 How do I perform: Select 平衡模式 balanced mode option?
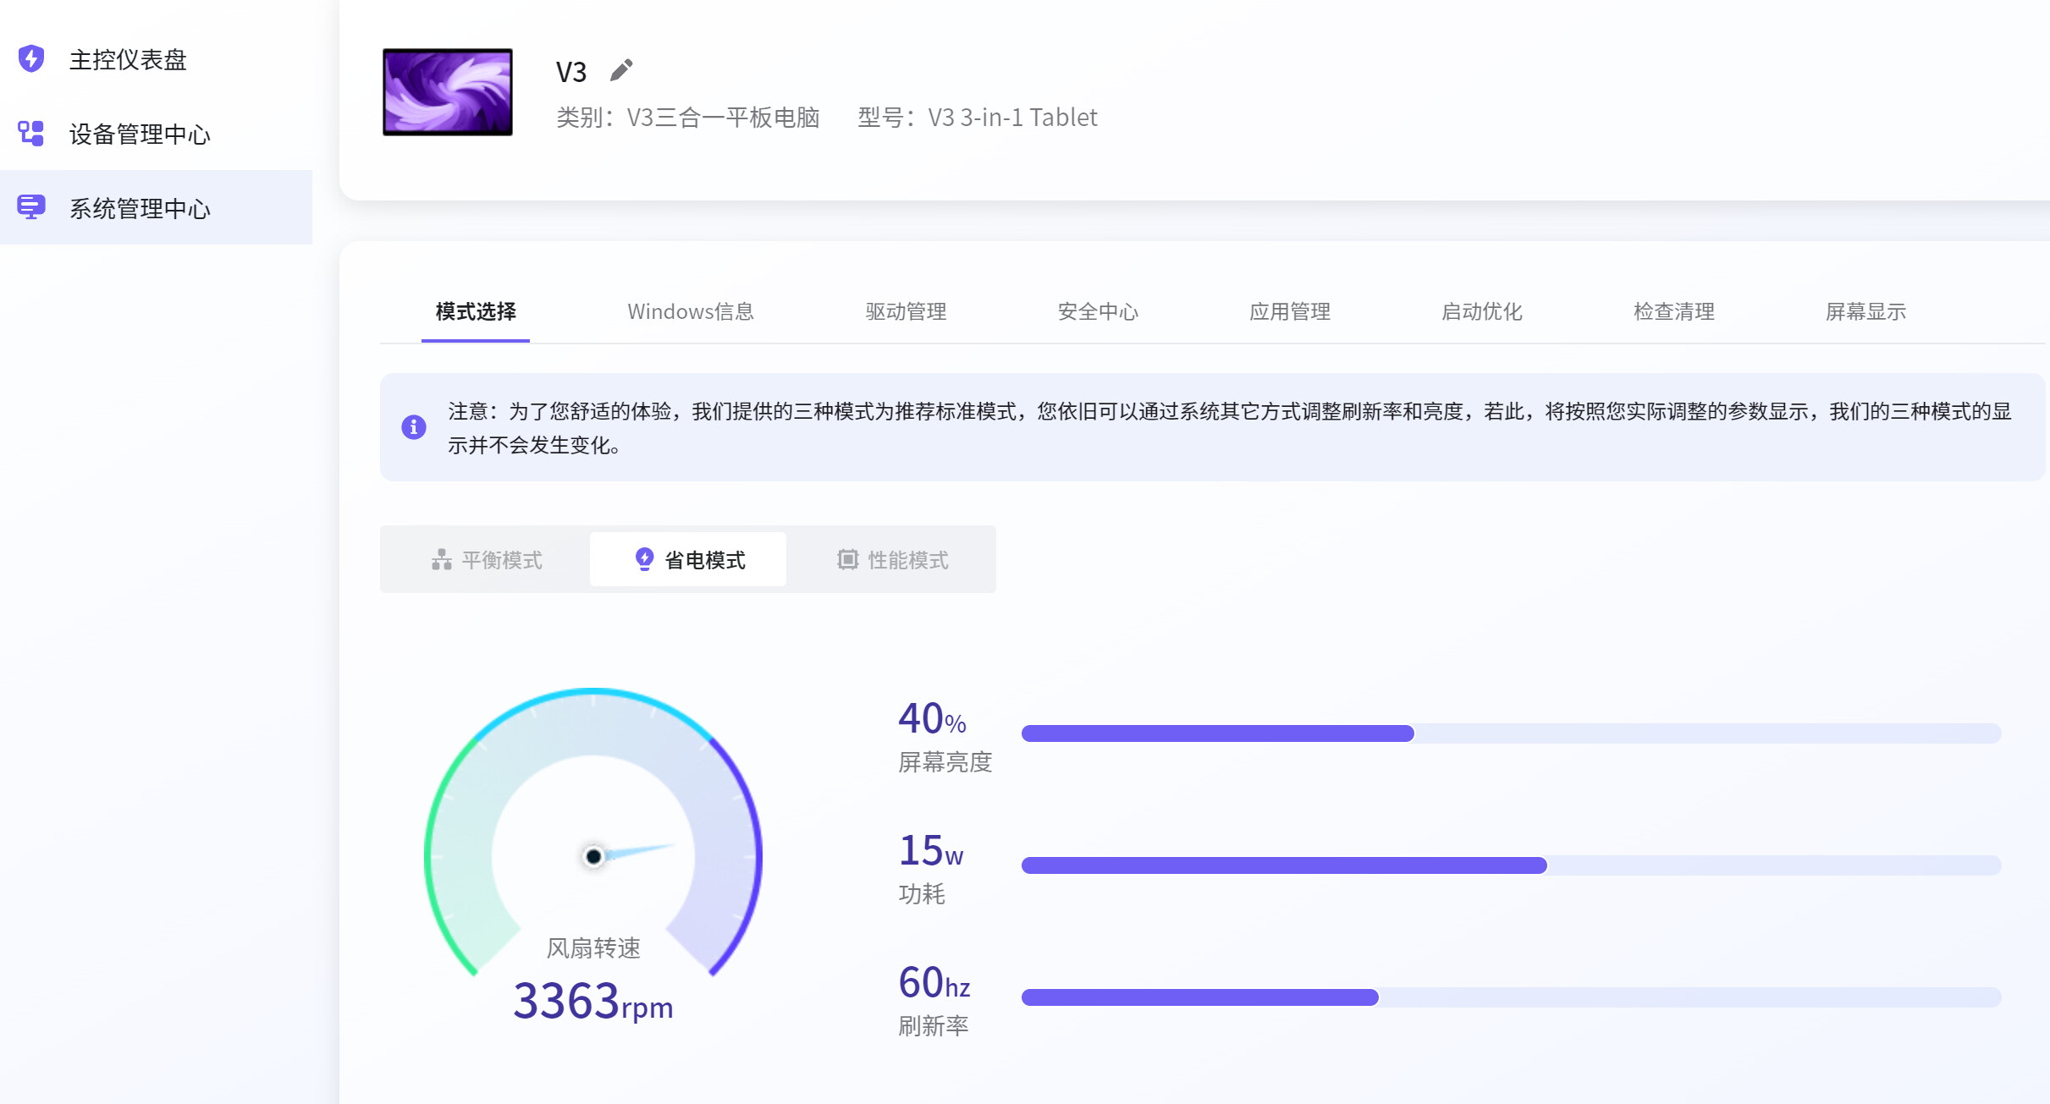pos(487,560)
